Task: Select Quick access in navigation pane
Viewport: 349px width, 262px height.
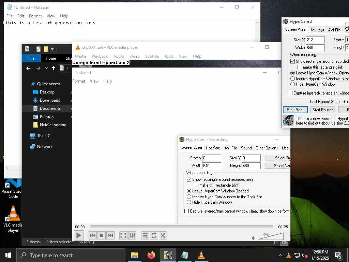Action: point(48,84)
